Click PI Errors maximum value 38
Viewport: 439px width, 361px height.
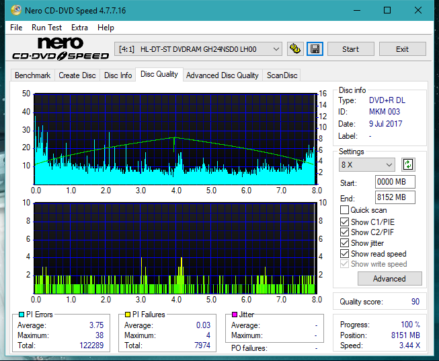(x=99, y=335)
